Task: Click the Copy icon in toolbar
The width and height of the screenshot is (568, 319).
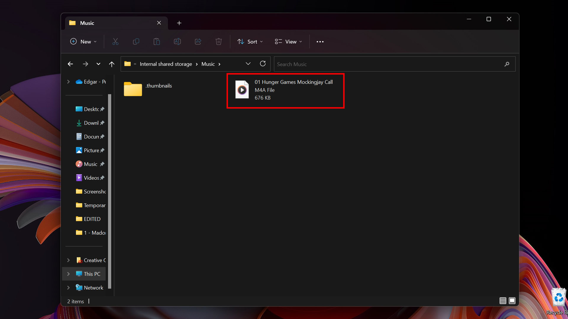Action: 136,42
